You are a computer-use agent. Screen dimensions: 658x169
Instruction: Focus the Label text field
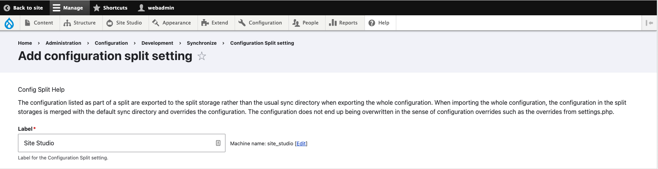click(115, 143)
